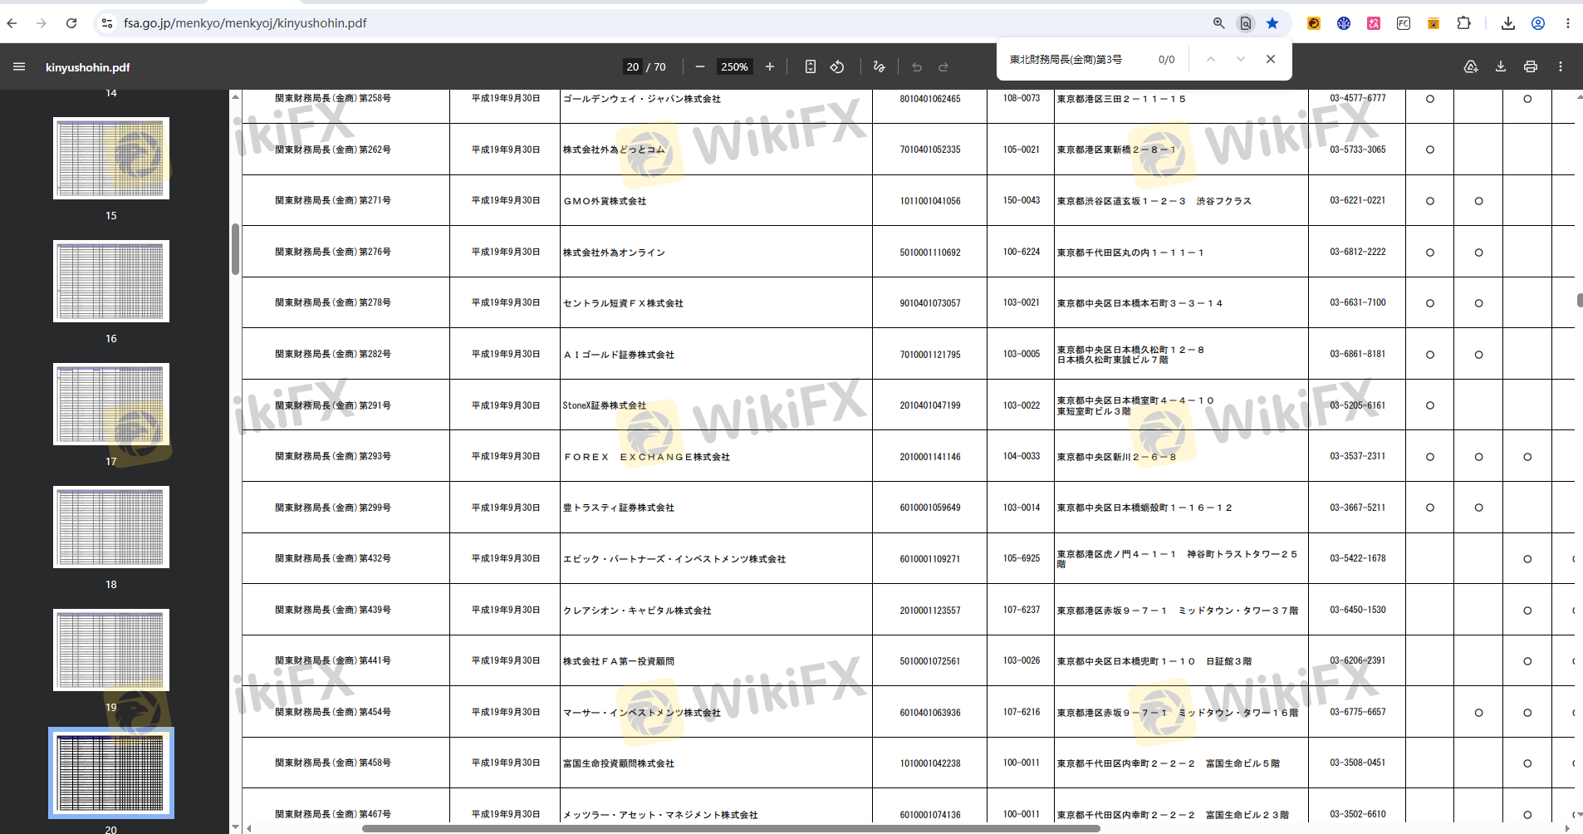This screenshot has width=1583, height=834.
Task: Click phone number 03-6812-2222
Action: point(1358,252)
